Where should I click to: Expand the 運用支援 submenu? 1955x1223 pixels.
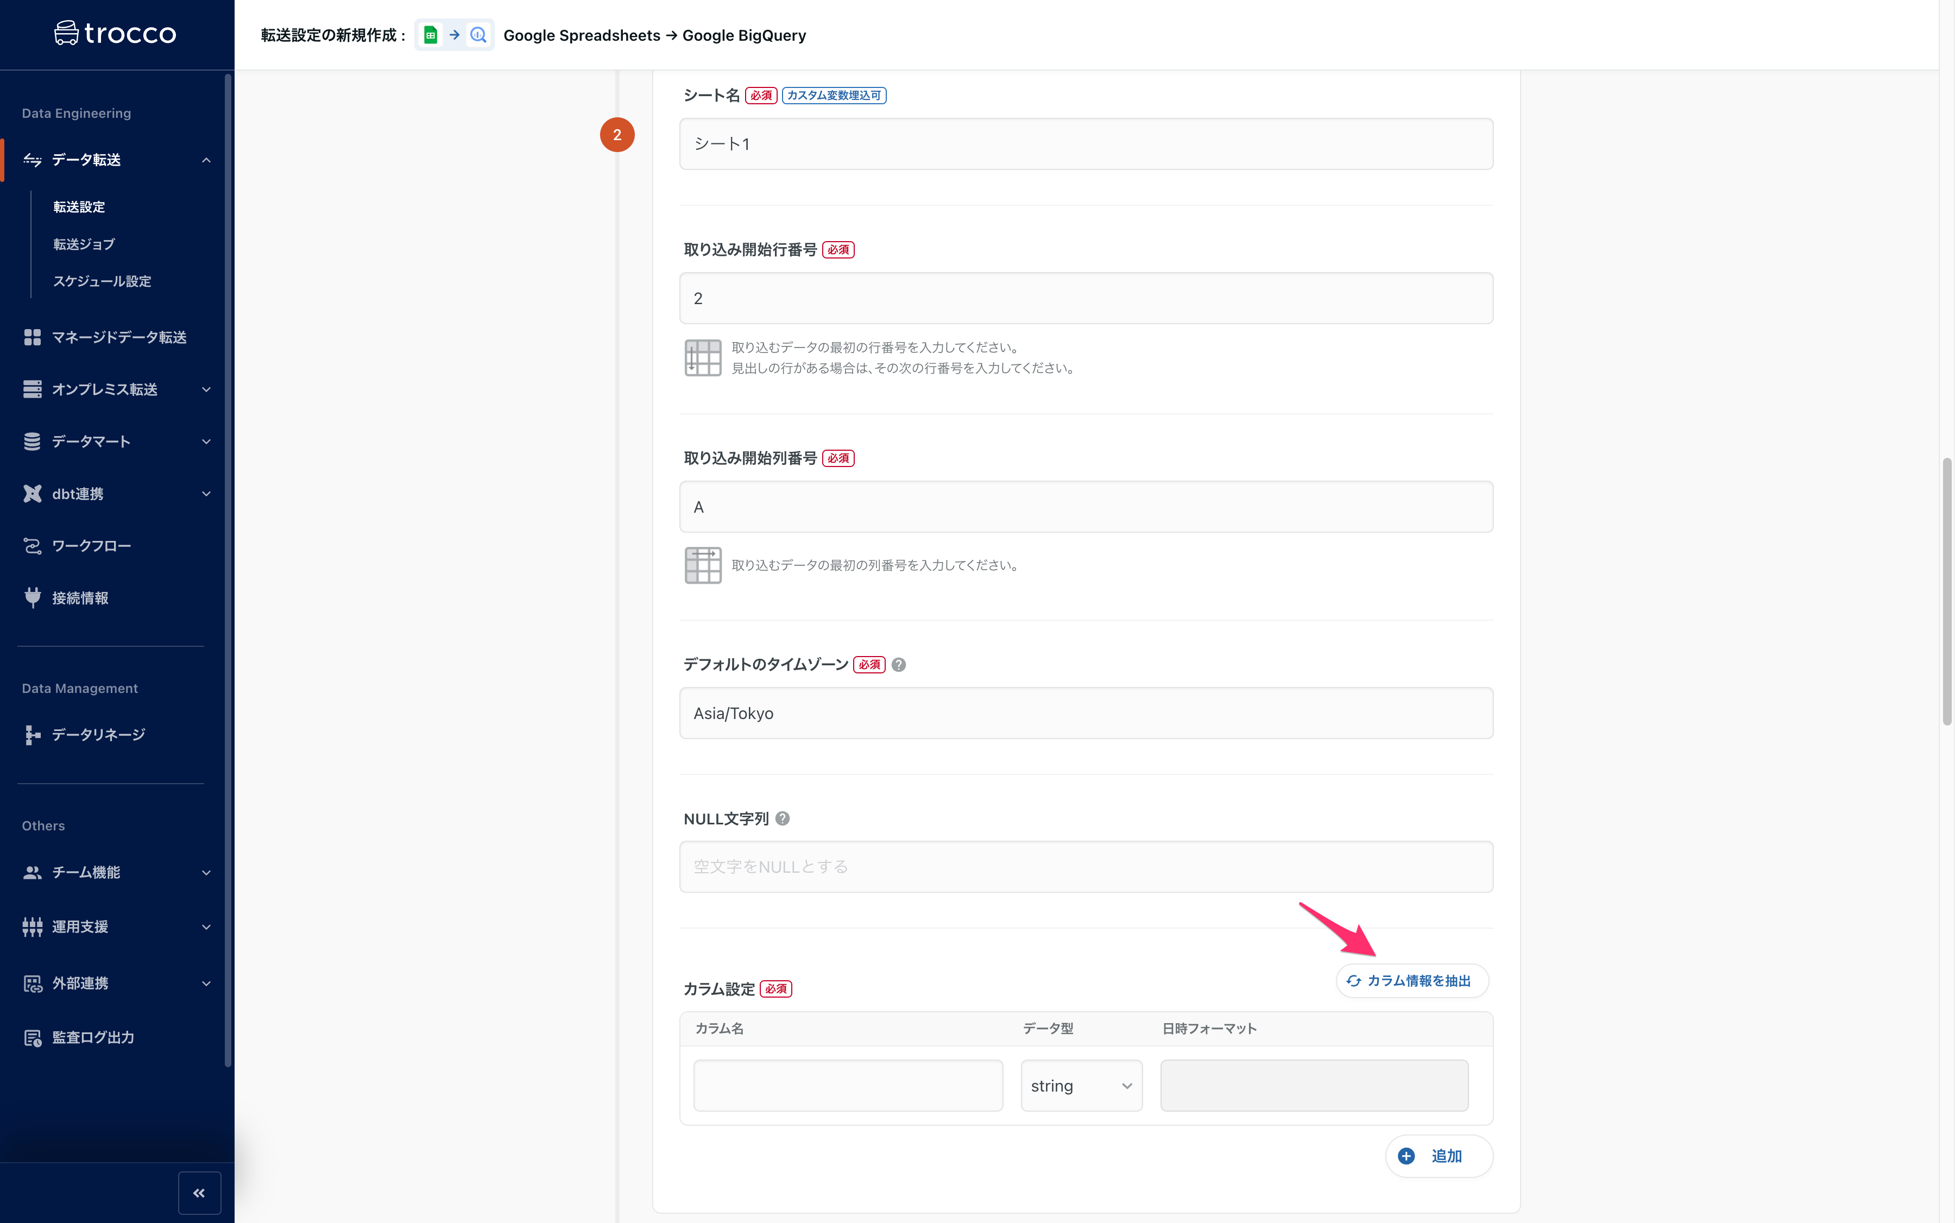pyautogui.click(x=206, y=927)
